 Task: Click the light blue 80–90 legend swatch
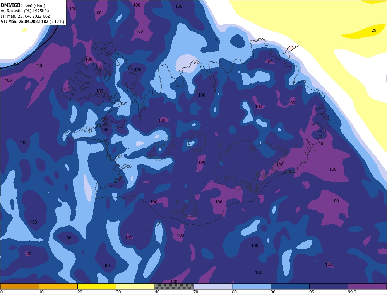pyautogui.click(x=252, y=287)
